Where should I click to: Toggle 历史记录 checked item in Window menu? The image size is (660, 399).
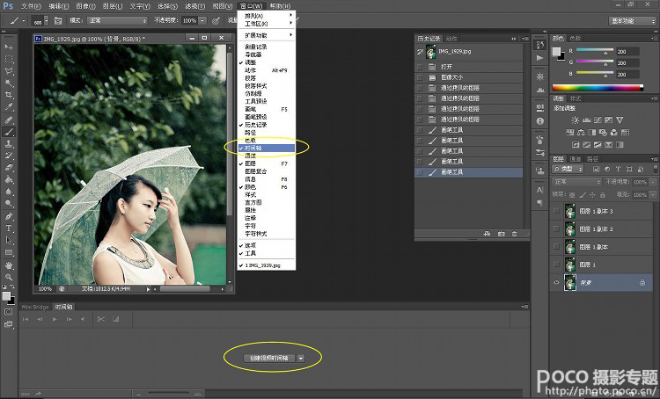click(x=266, y=125)
